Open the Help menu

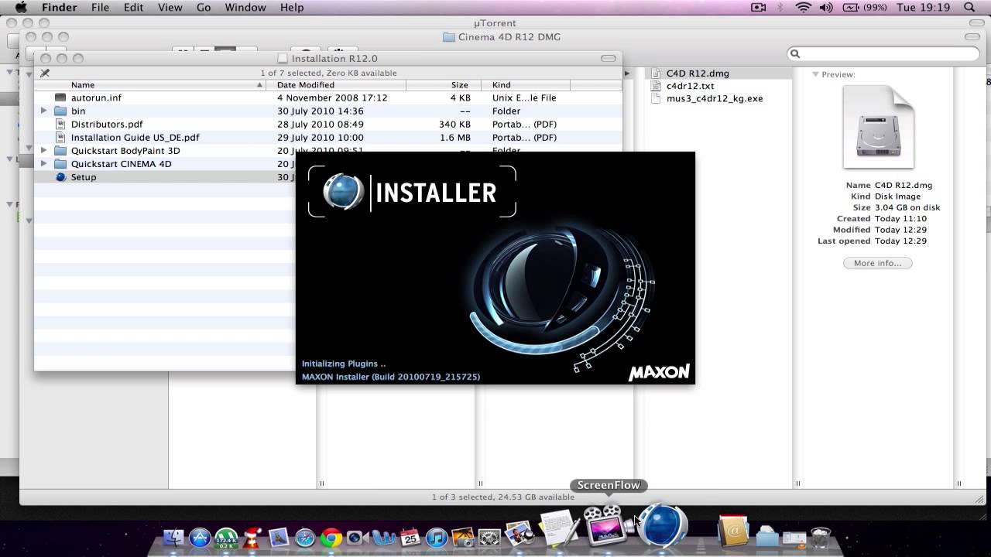click(292, 7)
